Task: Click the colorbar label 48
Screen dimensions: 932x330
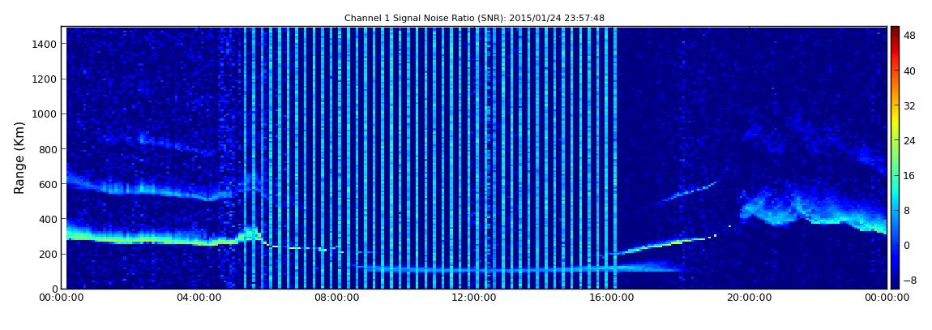Action: click(909, 36)
